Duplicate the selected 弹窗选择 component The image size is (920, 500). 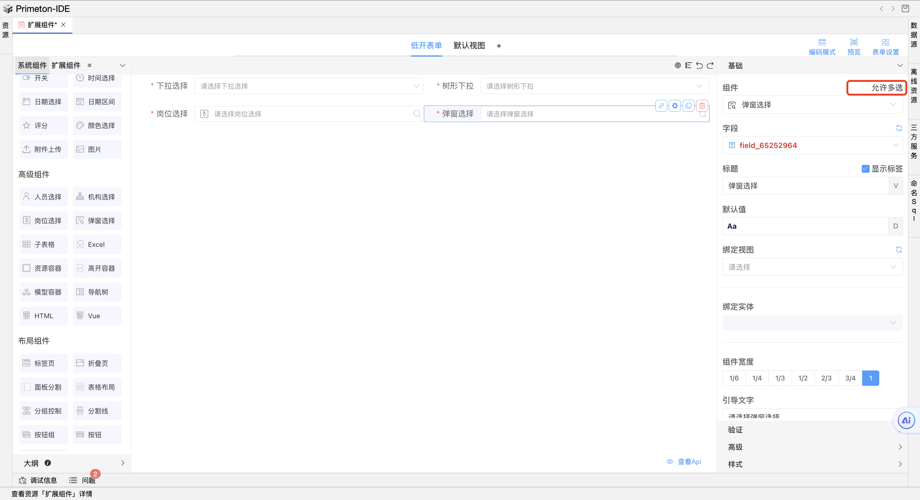(x=688, y=106)
